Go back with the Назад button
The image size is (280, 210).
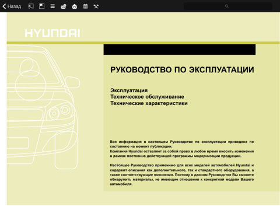click(12, 6)
